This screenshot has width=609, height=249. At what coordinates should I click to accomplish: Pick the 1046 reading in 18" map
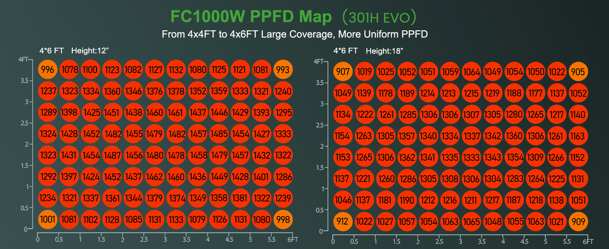(343, 200)
